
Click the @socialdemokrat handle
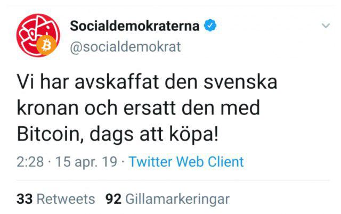click(x=126, y=46)
